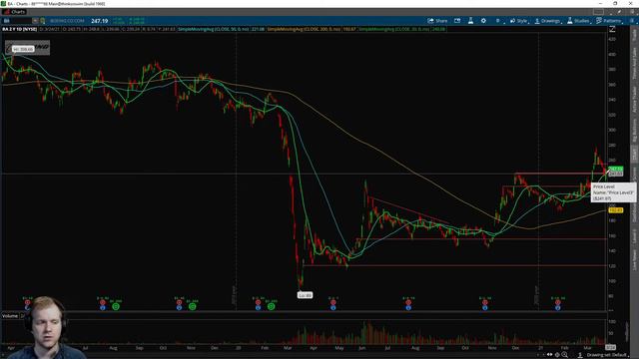Open the Live News side tab

[x=634, y=259]
